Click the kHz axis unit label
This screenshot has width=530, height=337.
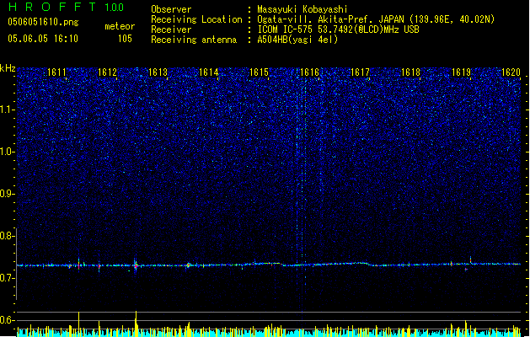[x=8, y=68]
